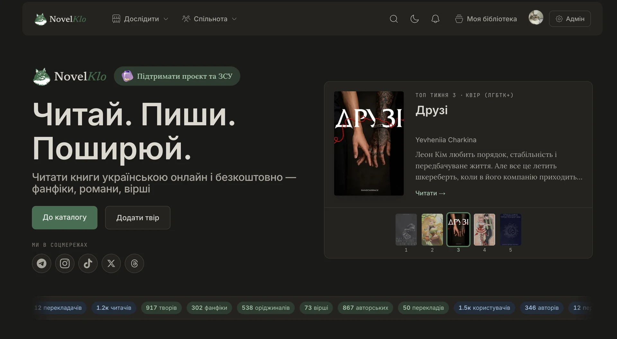Open TikTok social link
The width and height of the screenshot is (617, 339).
pyautogui.click(x=88, y=264)
